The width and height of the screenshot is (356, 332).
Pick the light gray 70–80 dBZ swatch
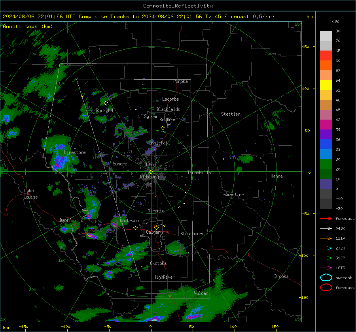(326, 36)
